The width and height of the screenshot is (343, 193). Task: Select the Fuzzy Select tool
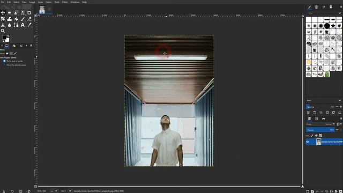click(23, 13)
